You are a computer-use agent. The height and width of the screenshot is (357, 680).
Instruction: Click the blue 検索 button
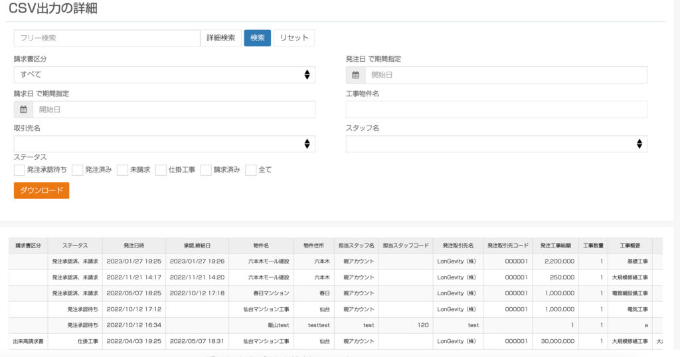pyautogui.click(x=257, y=38)
